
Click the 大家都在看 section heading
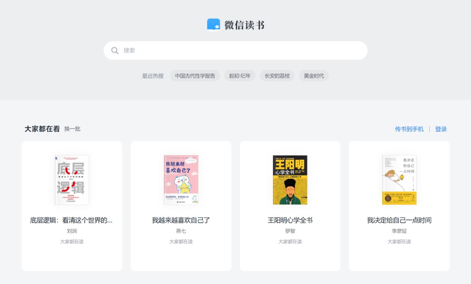(42, 129)
